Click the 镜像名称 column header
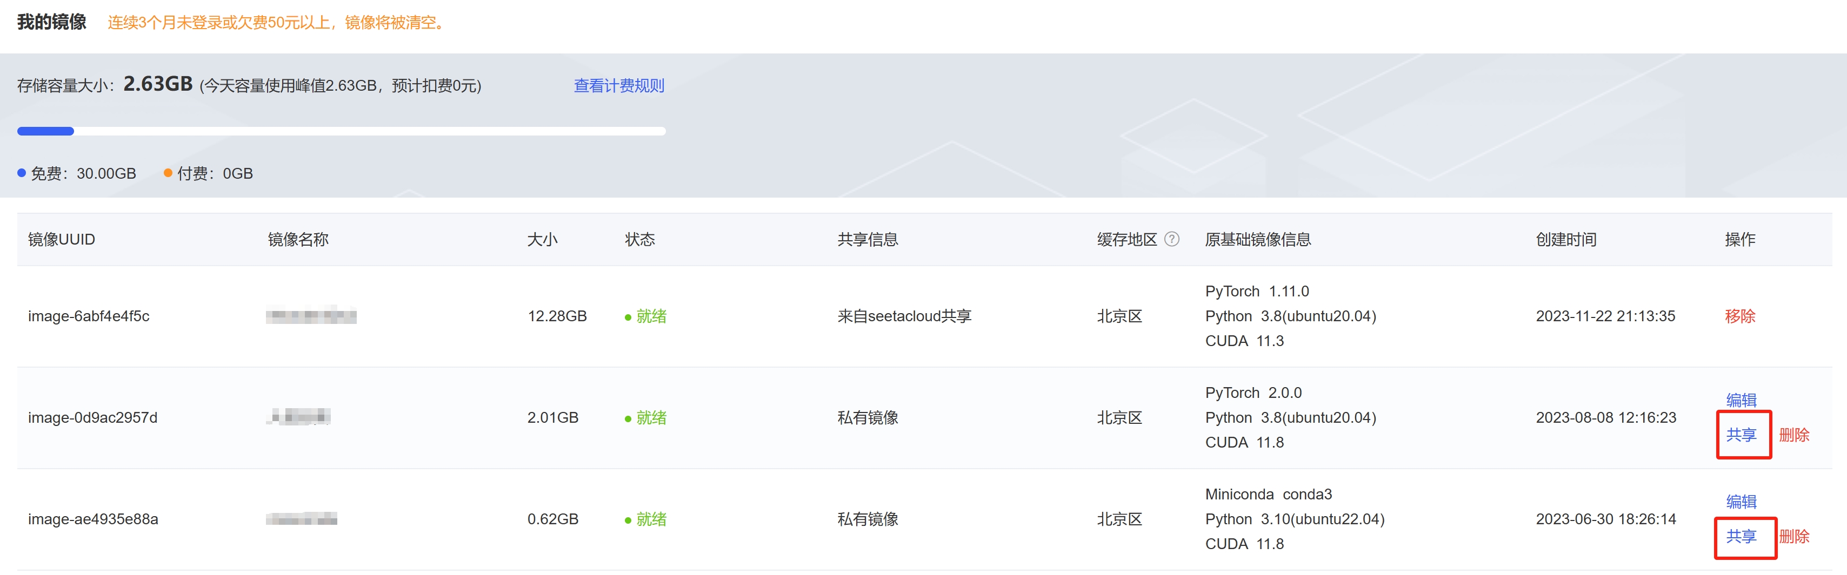Image resolution: width=1847 pixels, height=575 pixels. [x=298, y=239]
